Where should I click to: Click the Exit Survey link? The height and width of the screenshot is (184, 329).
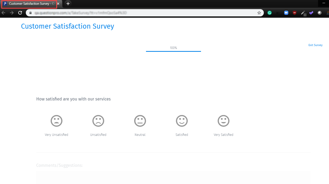tap(315, 45)
